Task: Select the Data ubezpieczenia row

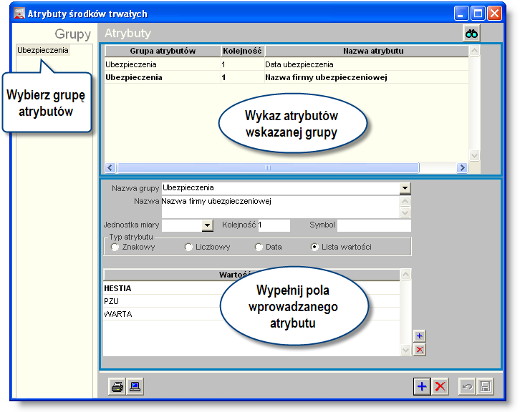Action: click(x=287, y=64)
